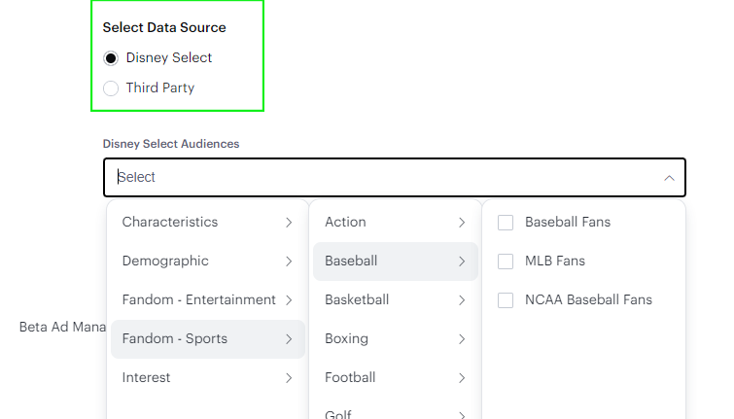Select the Disney Select radio button
This screenshot has width=734, height=419.
[111, 58]
